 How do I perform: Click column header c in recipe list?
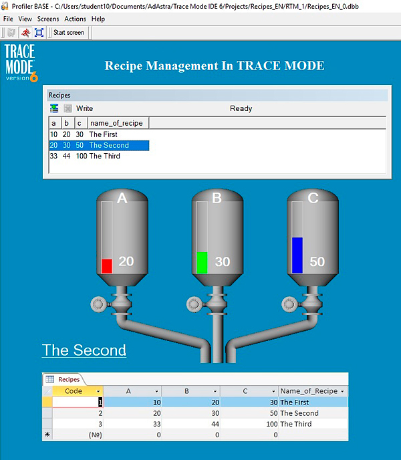click(x=81, y=123)
